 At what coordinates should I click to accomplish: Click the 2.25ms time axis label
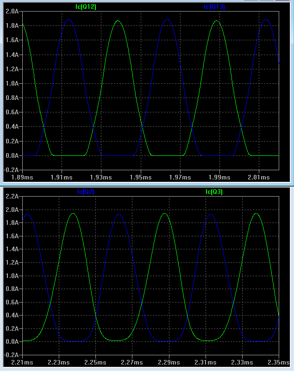coord(95,362)
